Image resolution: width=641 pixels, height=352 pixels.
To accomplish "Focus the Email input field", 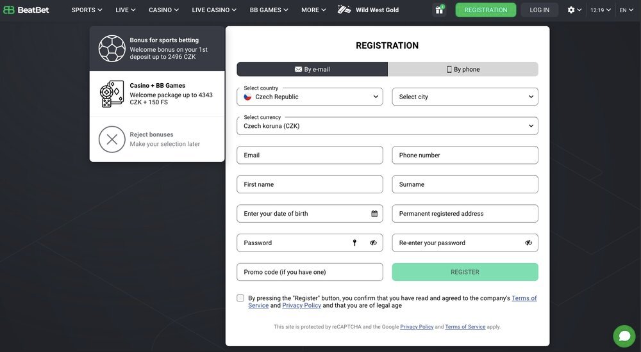I will click(310, 155).
